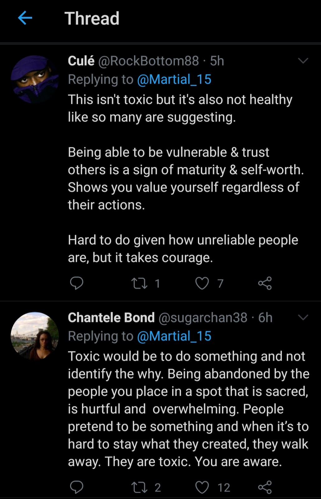This screenshot has width=321, height=499.
Task: Go back using the arrow icon
Action: [x=25, y=18]
